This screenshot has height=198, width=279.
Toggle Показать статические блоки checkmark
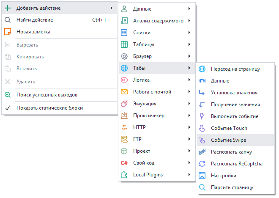8,108
